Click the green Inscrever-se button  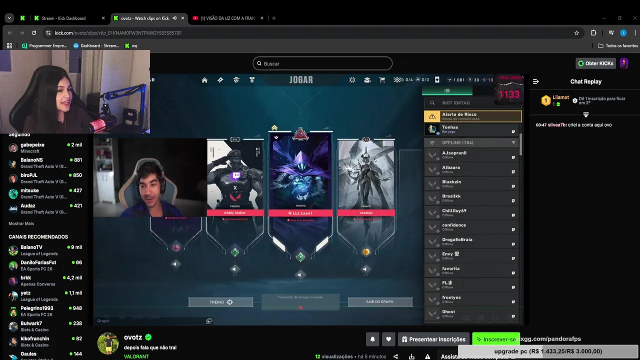[496, 339]
